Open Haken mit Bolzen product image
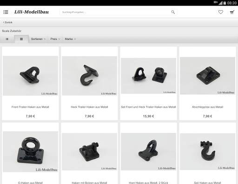Image resolution: width=238 pixels, height=184 pixels. coord(89,151)
